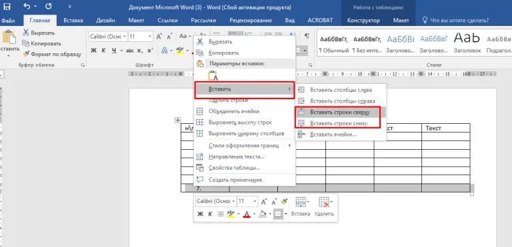Open Свойства таблицы… from context menu
Viewport: 512px width, 247px height.
[x=245, y=168]
